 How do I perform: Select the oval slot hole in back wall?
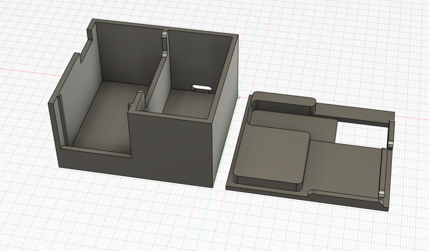tap(201, 88)
